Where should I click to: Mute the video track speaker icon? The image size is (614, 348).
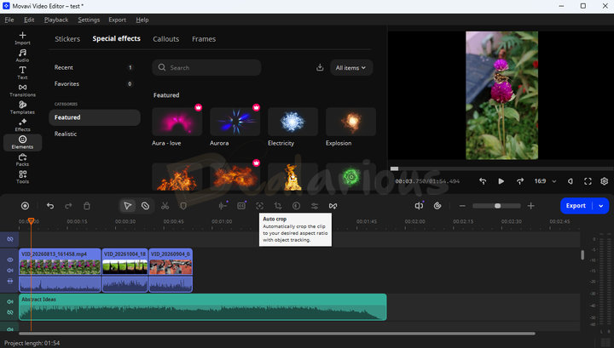tap(9, 271)
